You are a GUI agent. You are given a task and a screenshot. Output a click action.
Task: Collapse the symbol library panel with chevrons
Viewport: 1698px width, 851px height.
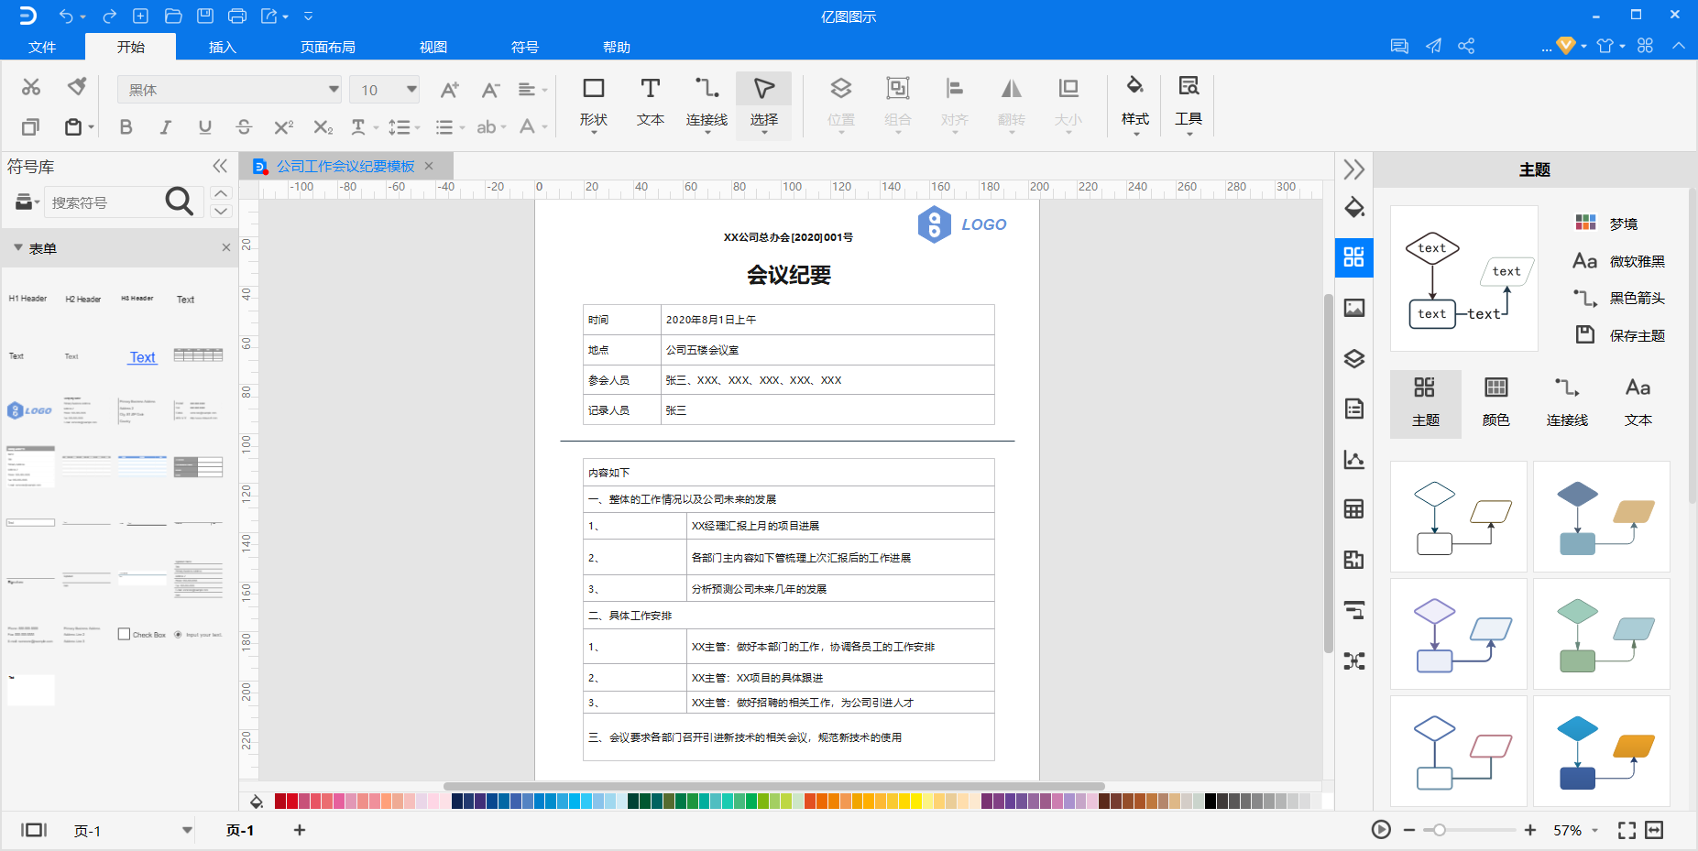click(x=220, y=166)
